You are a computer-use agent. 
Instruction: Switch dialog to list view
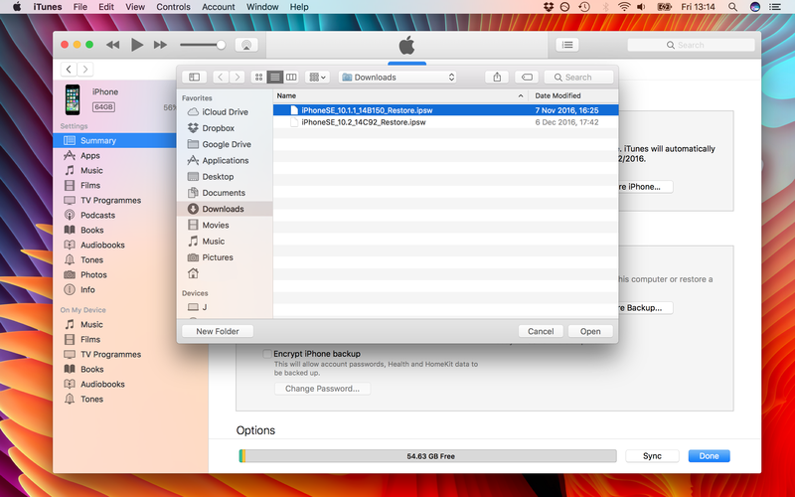pos(275,78)
